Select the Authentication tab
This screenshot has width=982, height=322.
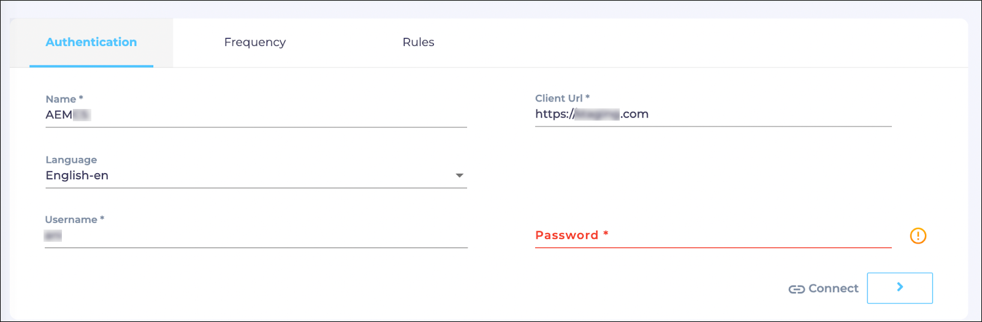coord(91,42)
